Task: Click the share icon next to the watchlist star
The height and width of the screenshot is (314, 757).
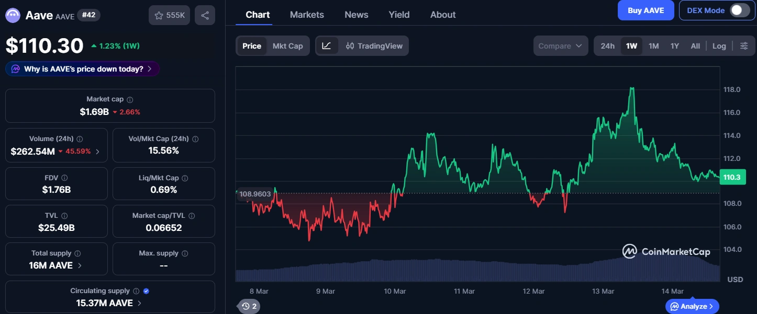Action: 205,15
